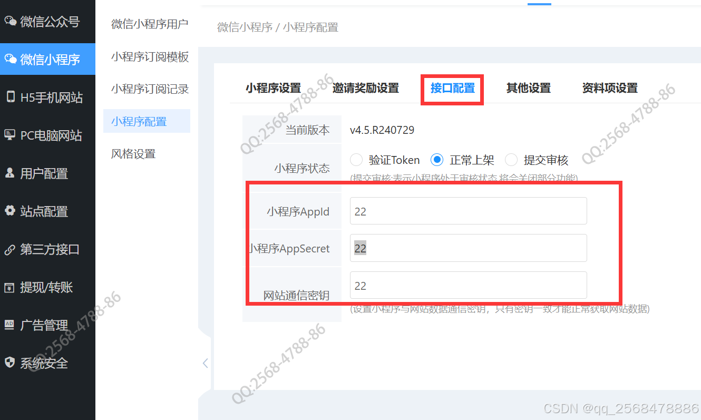Viewport: 701px width, 420px height.
Task: Open PC电脑网站 in the main sidebar
Action: [47, 135]
